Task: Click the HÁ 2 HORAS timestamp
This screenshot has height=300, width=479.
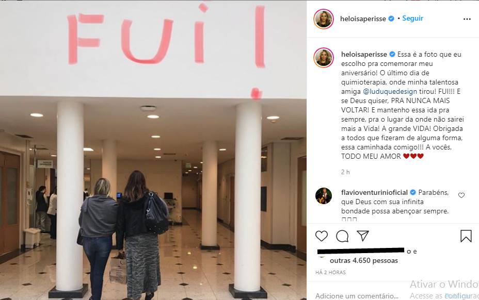Action: pos(330,272)
